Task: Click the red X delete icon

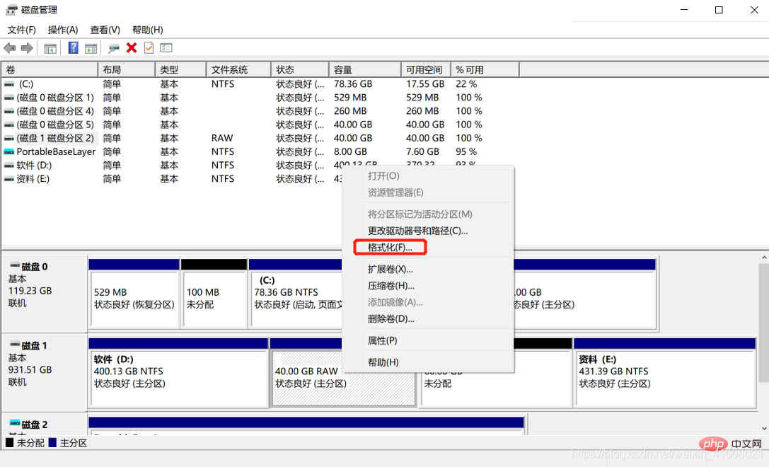Action: tap(132, 47)
